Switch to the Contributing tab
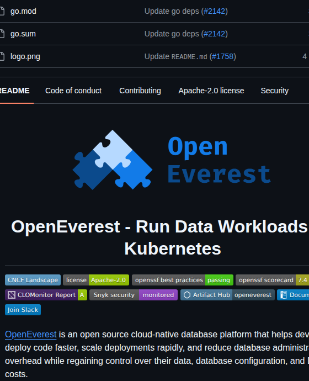309x381 pixels. [x=140, y=91]
